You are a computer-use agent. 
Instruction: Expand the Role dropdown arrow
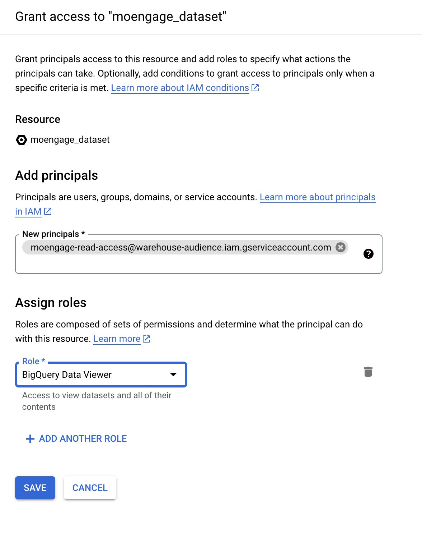[173, 375]
